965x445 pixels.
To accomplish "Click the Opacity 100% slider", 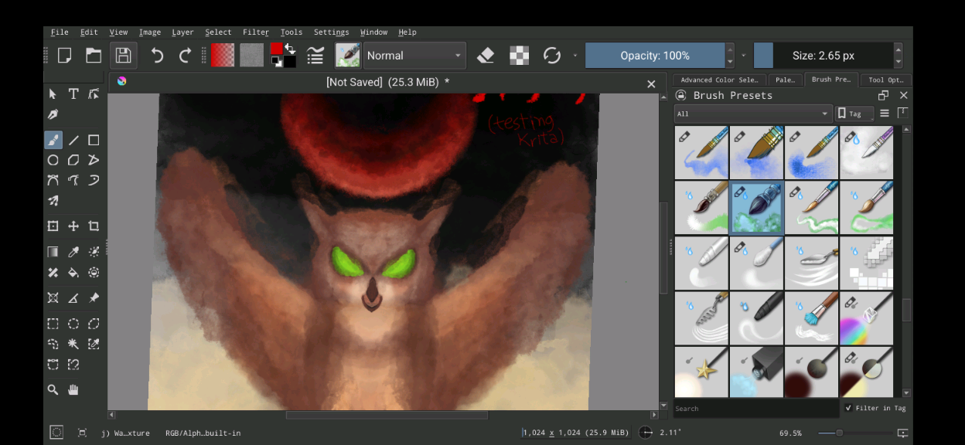I will [x=655, y=55].
